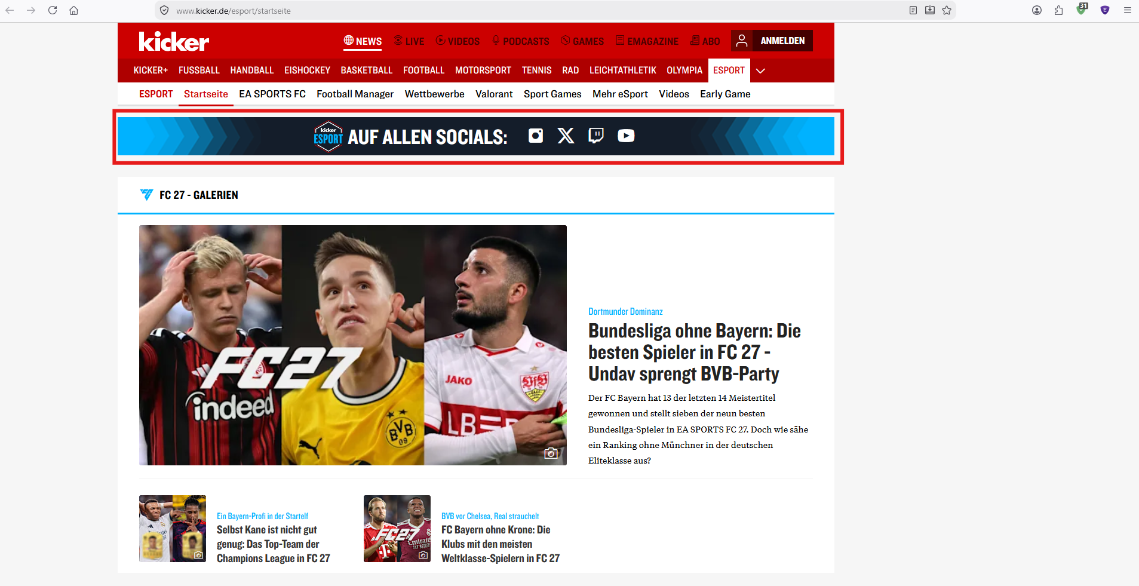
Task: Select the active ESPORT tab in red bar
Action: [x=729, y=70]
